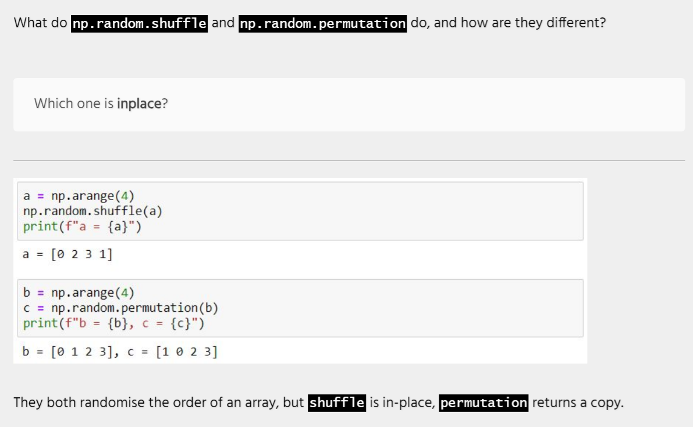Screen dimensions: 693x427
Task: Click the output "b = [0 1 2 3], c = [1 0 2 3]"
Action: [120, 351]
